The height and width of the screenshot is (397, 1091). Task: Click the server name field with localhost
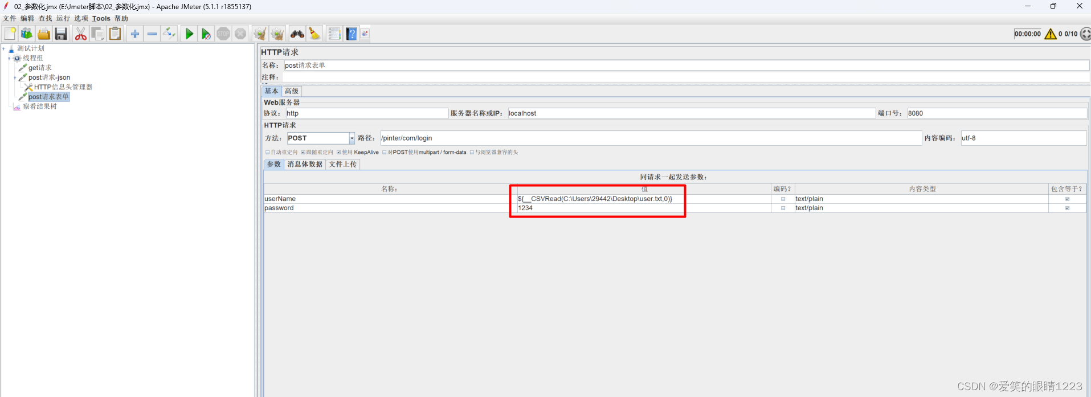click(x=692, y=113)
